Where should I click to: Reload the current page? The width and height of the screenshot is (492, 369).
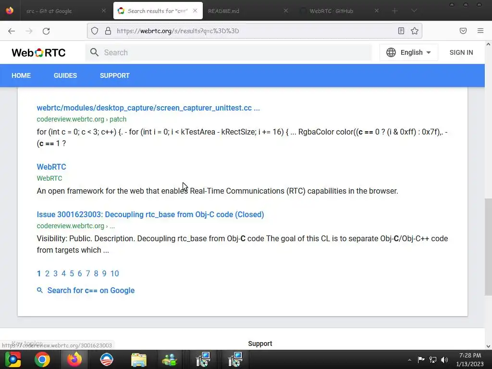tap(46, 31)
